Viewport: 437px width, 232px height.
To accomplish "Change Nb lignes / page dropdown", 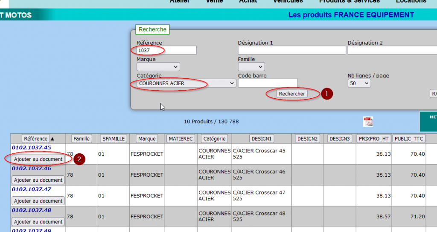I will pos(359,83).
